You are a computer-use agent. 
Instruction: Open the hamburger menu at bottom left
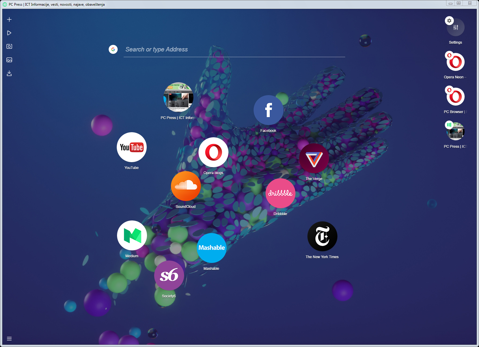click(x=9, y=339)
